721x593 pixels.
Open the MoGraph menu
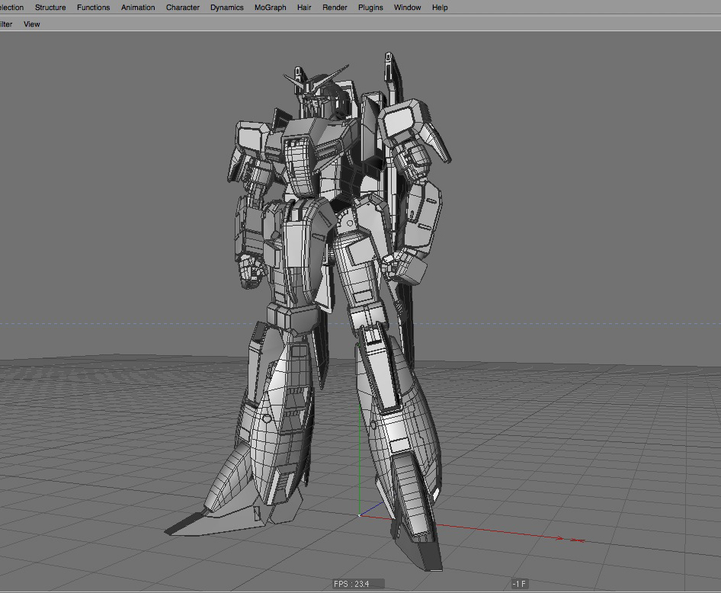click(271, 8)
